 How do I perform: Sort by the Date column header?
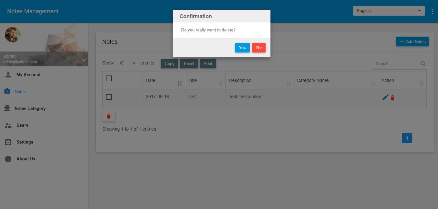coord(163,81)
